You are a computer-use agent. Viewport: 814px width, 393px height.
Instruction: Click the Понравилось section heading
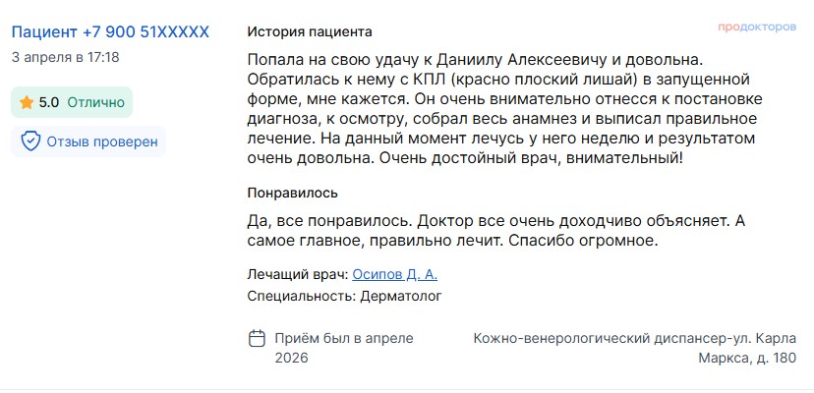coord(293,193)
